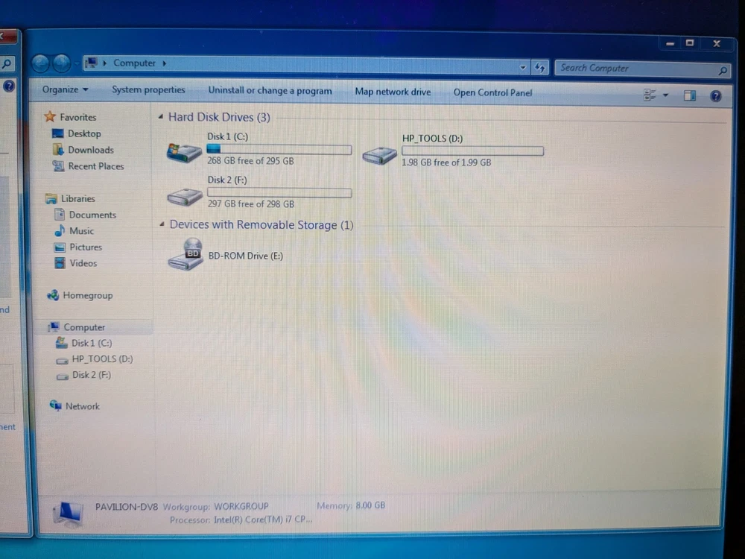Click the BD-ROM Drive (E:) icon
Screen dimensions: 745x559
click(x=186, y=255)
